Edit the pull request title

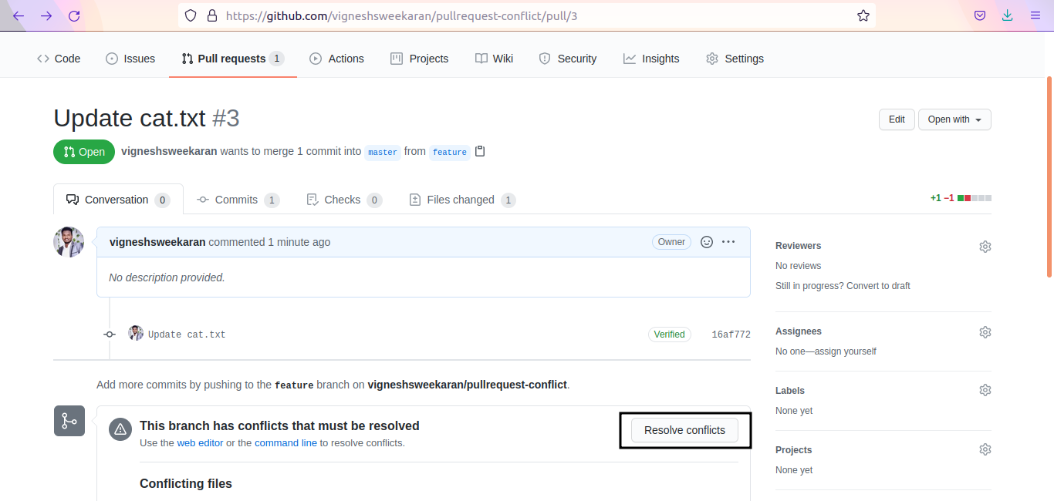pos(897,119)
